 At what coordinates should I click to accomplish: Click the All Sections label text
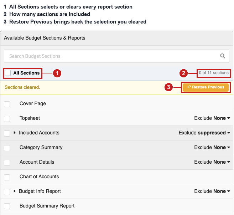coord(26,73)
